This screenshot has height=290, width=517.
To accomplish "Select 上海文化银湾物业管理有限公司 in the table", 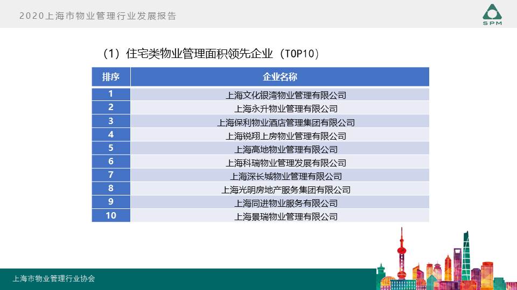I will [285, 96].
